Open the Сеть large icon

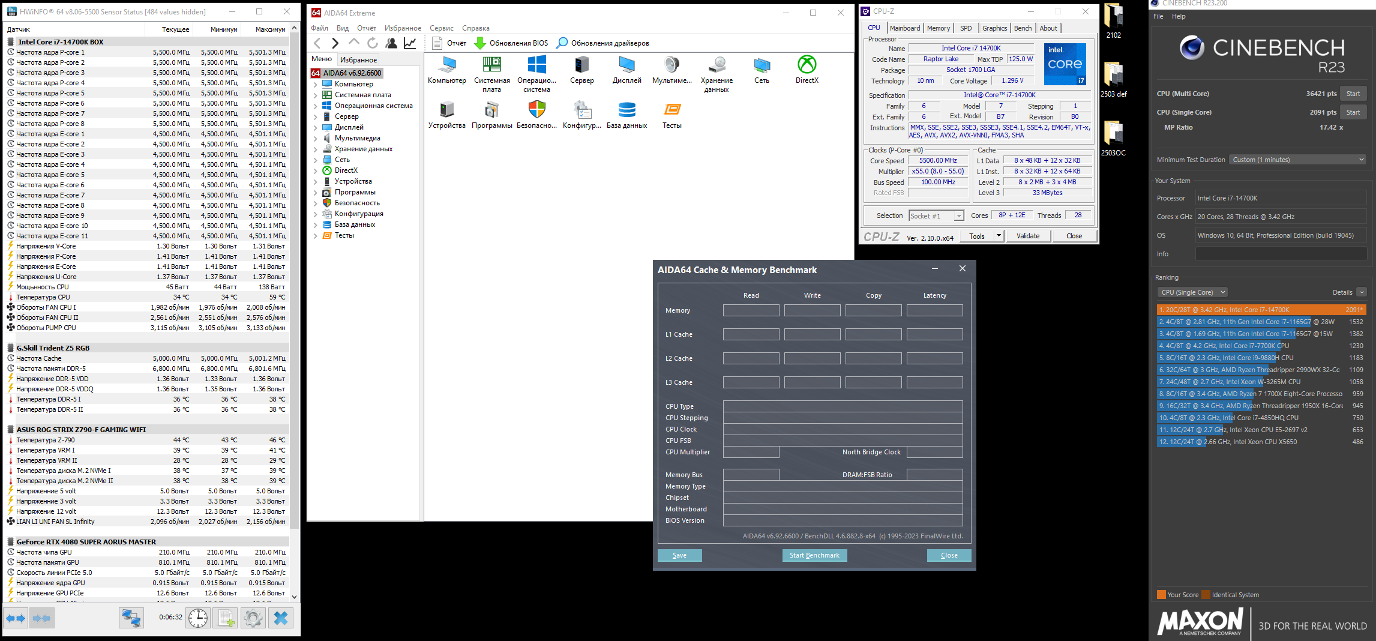click(x=762, y=70)
